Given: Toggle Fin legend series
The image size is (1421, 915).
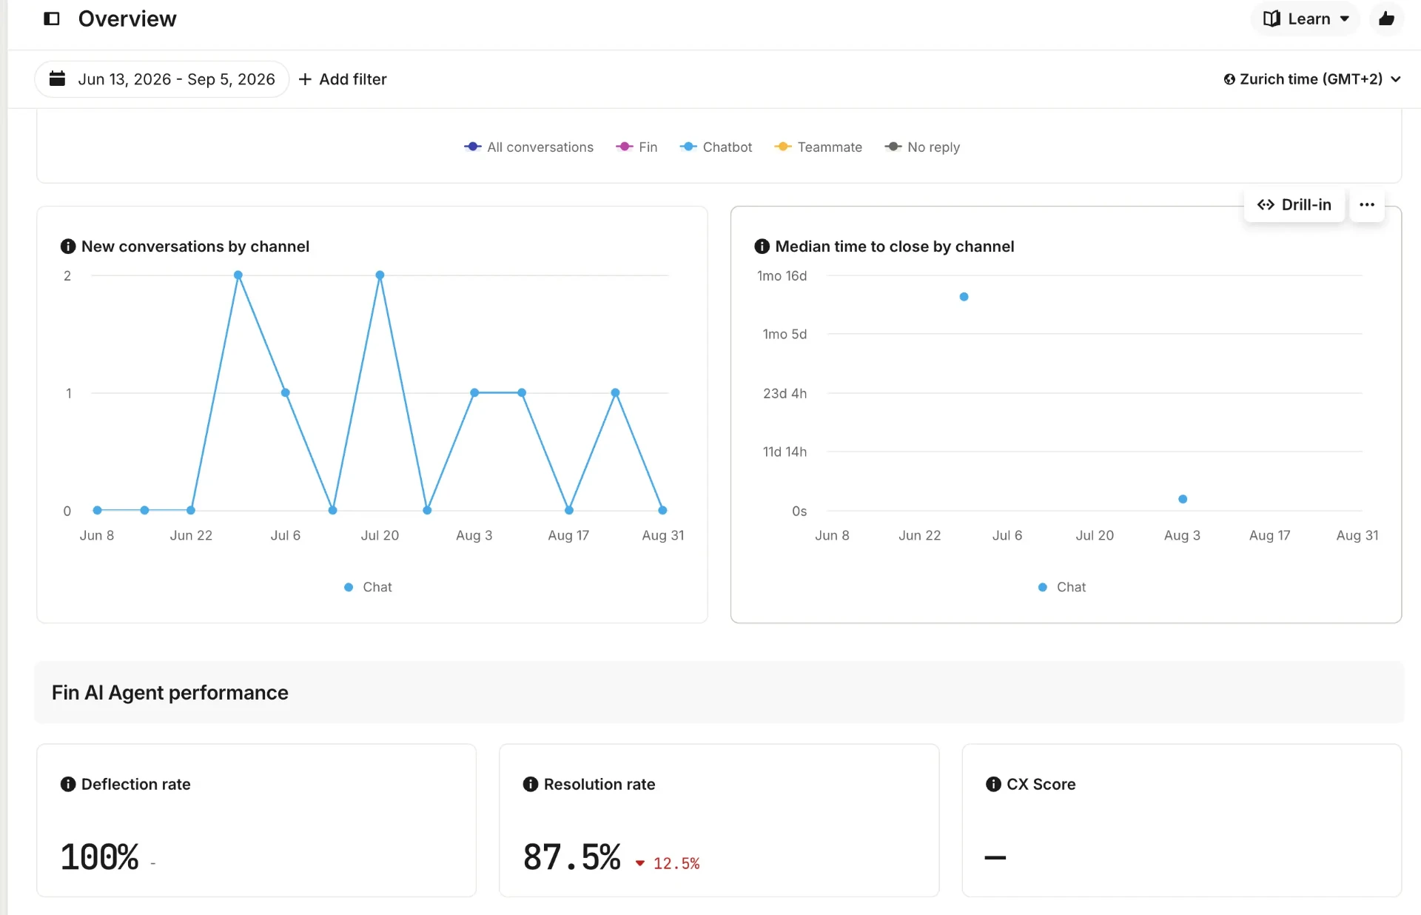Looking at the screenshot, I should pos(636,147).
